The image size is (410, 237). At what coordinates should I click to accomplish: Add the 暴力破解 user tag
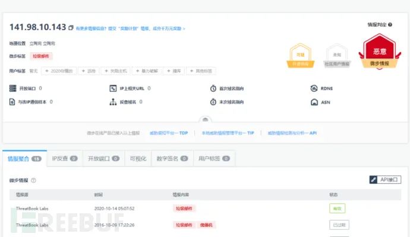tap(147, 71)
